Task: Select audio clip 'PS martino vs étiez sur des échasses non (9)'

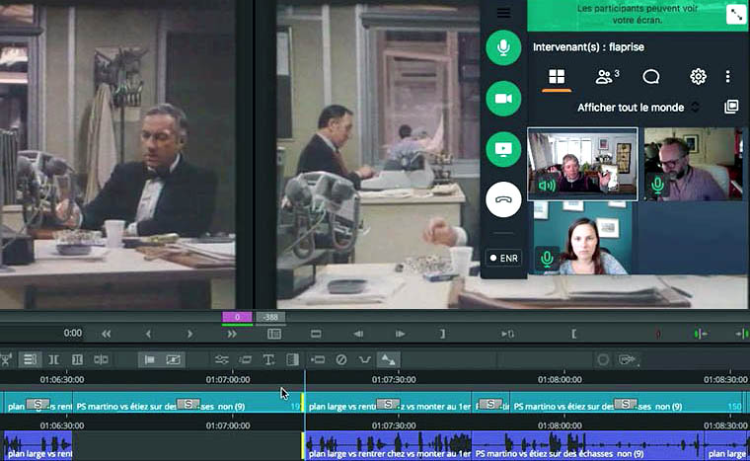Action: click(588, 447)
